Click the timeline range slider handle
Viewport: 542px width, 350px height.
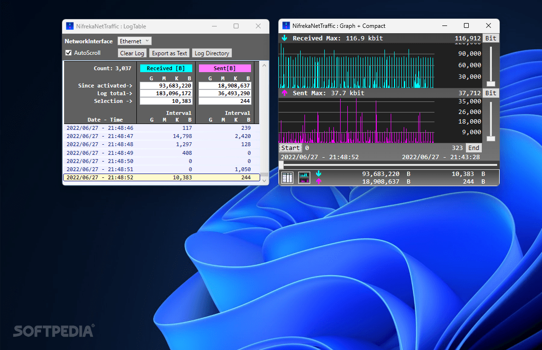pyautogui.click(x=281, y=165)
